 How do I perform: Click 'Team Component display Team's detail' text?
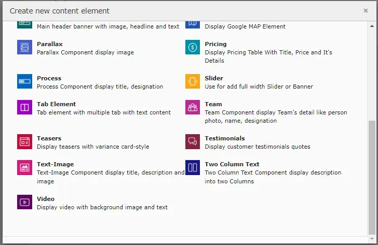[x=276, y=117]
